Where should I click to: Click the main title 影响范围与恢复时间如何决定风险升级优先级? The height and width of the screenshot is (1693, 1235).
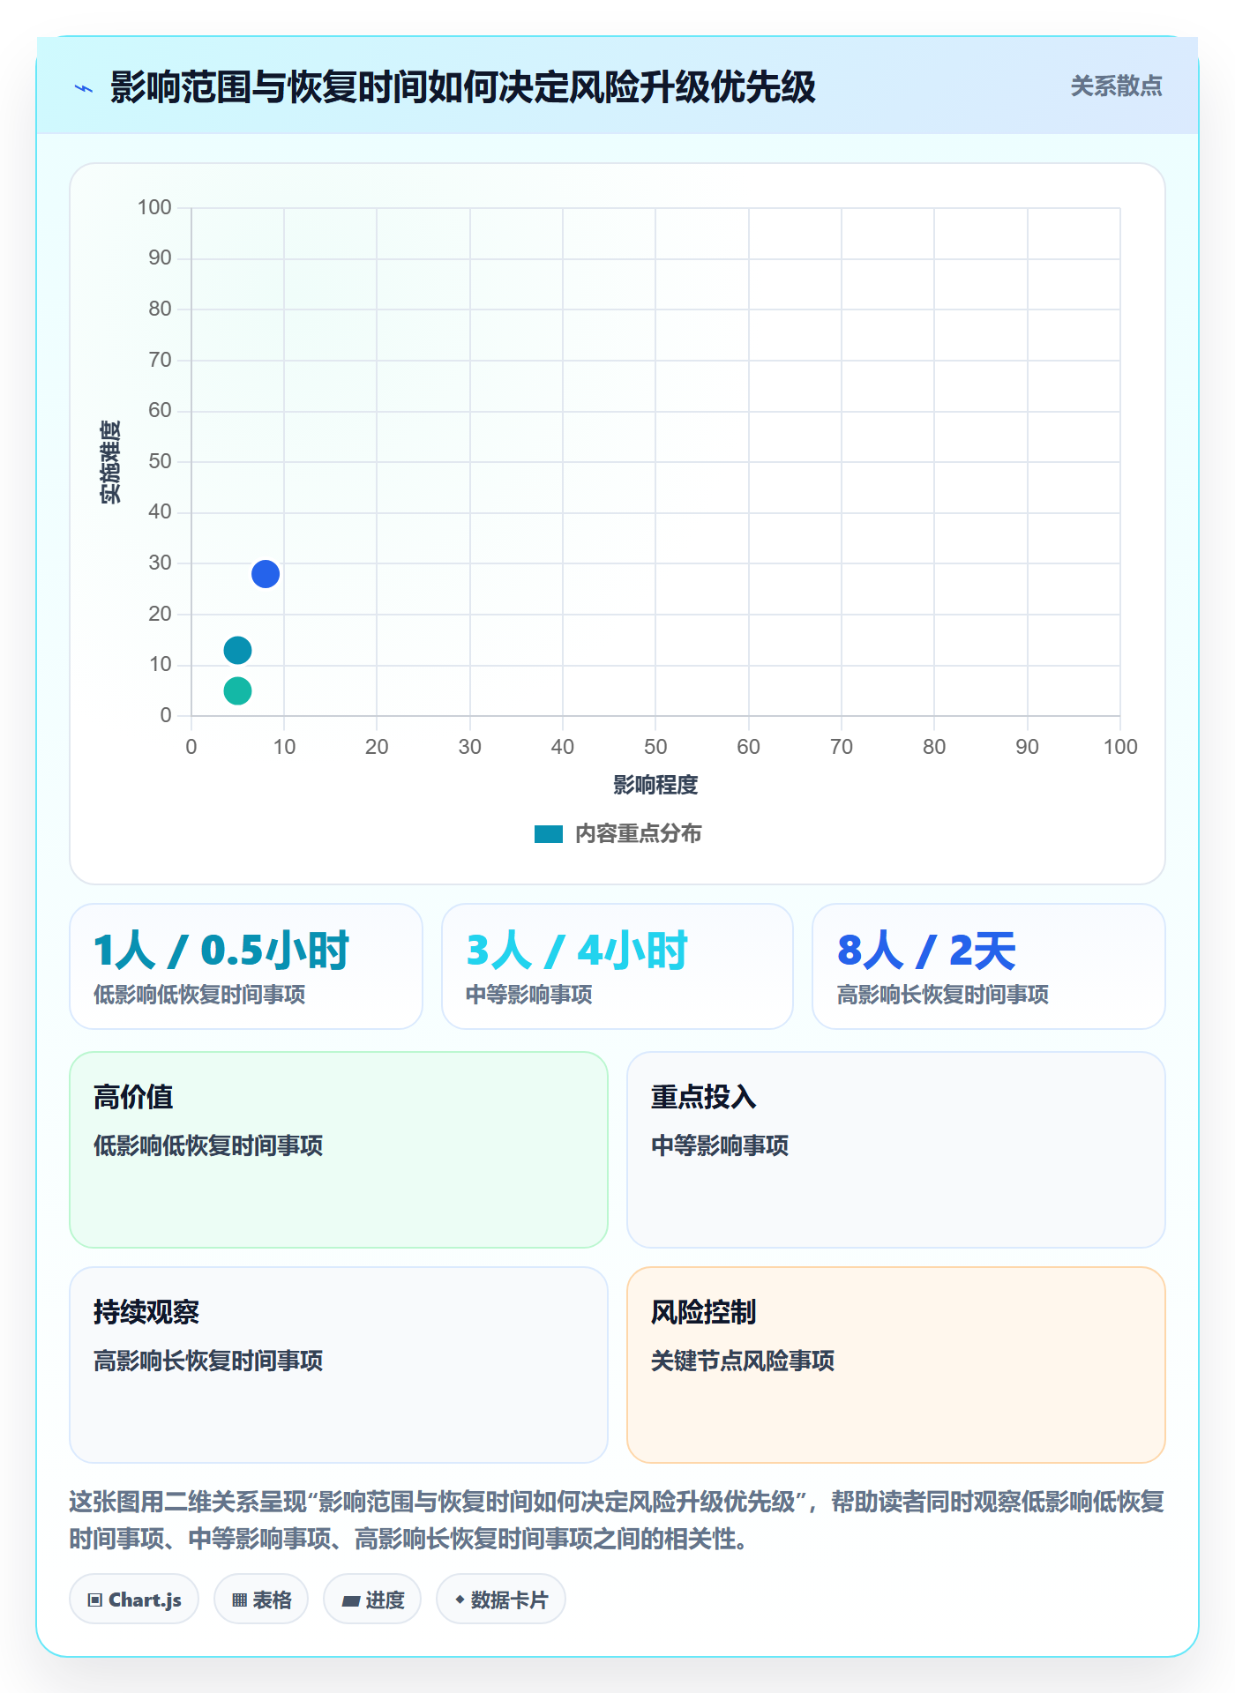click(x=462, y=87)
